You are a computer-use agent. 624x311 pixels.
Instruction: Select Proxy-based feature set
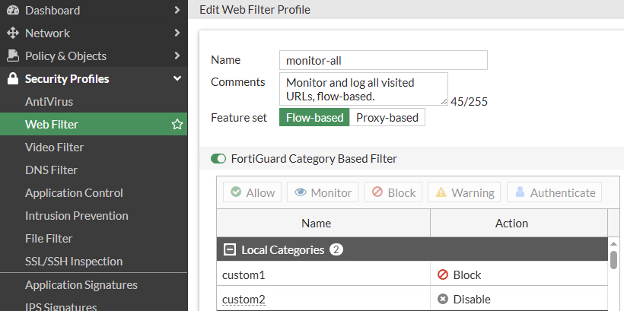pos(387,118)
